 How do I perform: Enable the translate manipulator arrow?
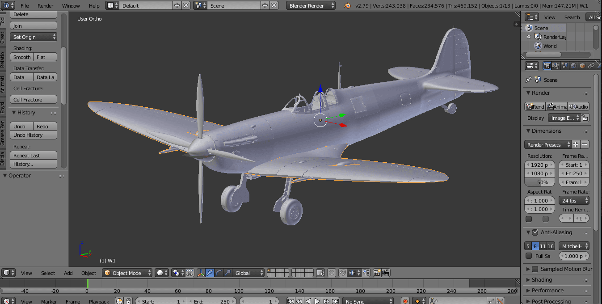pos(210,273)
